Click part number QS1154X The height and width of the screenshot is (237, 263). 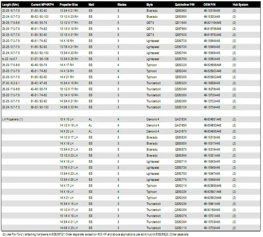[181, 23]
